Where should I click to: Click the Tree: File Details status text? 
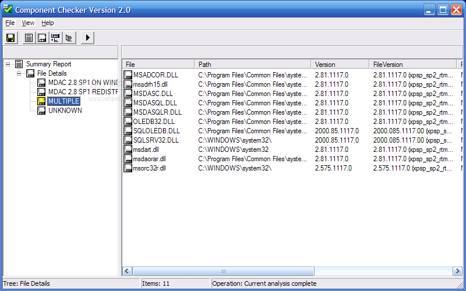coord(26,283)
